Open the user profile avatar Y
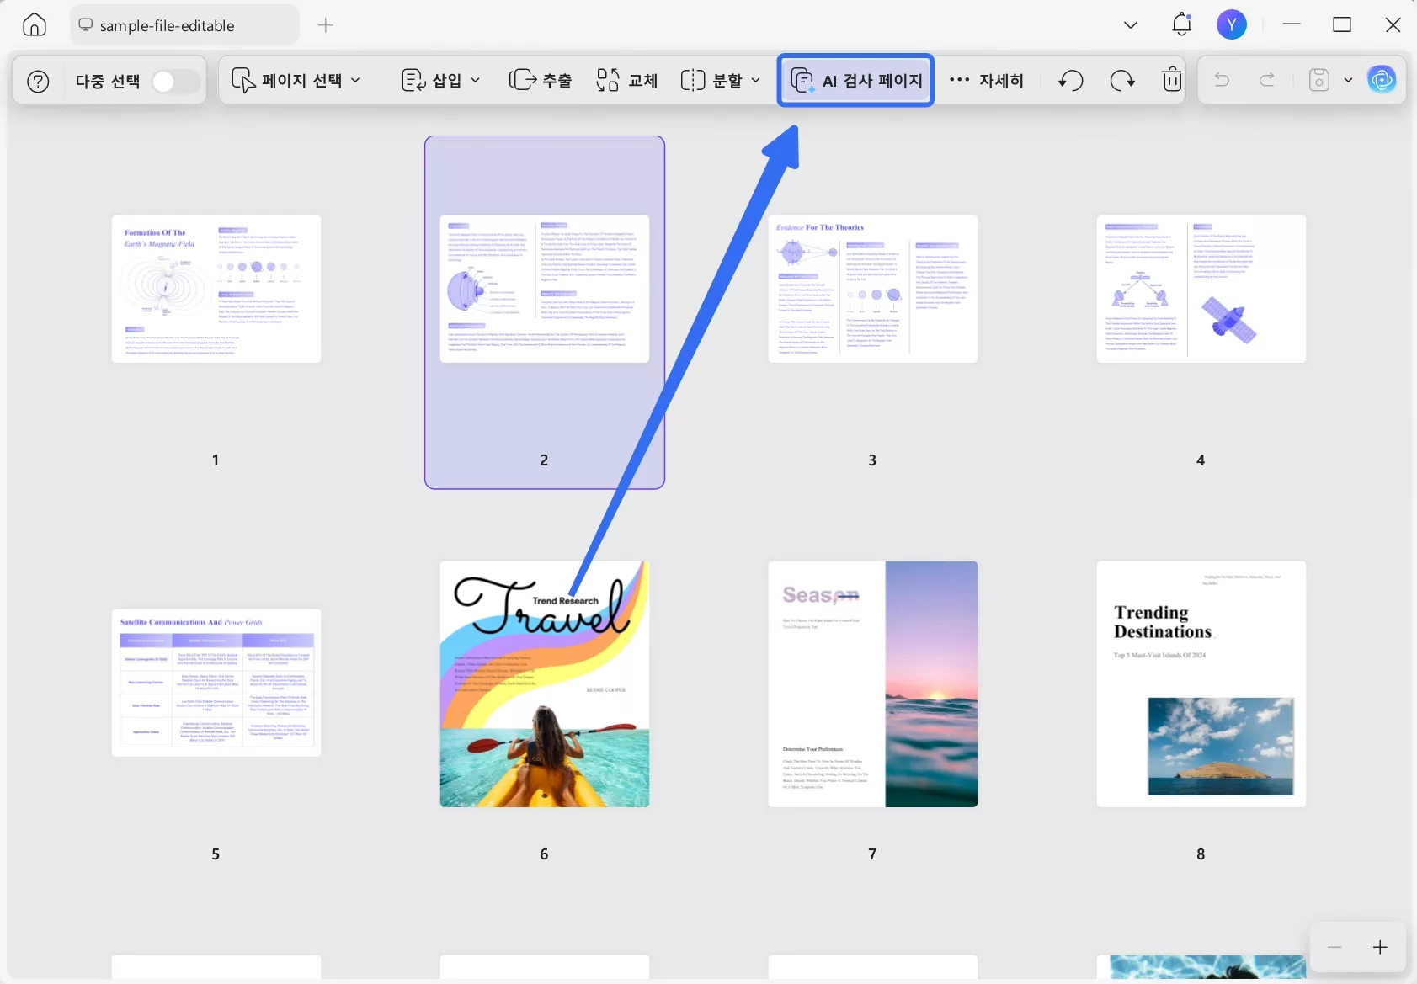 pyautogui.click(x=1232, y=24)
